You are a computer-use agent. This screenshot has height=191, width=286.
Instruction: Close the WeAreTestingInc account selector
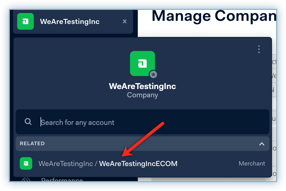click(x=125, y=21)
